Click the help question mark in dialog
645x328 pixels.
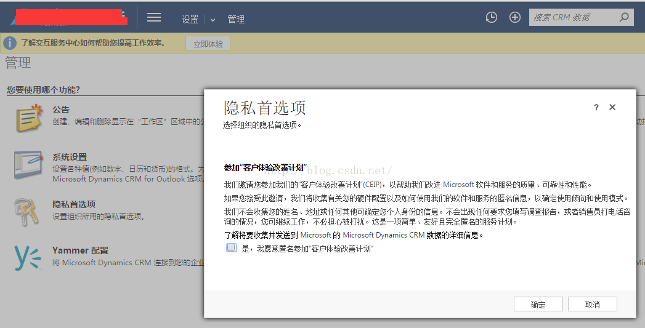tap(596, 107)
